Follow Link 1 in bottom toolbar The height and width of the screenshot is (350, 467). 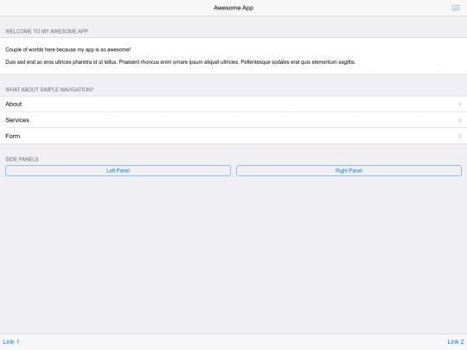[11, 341]
